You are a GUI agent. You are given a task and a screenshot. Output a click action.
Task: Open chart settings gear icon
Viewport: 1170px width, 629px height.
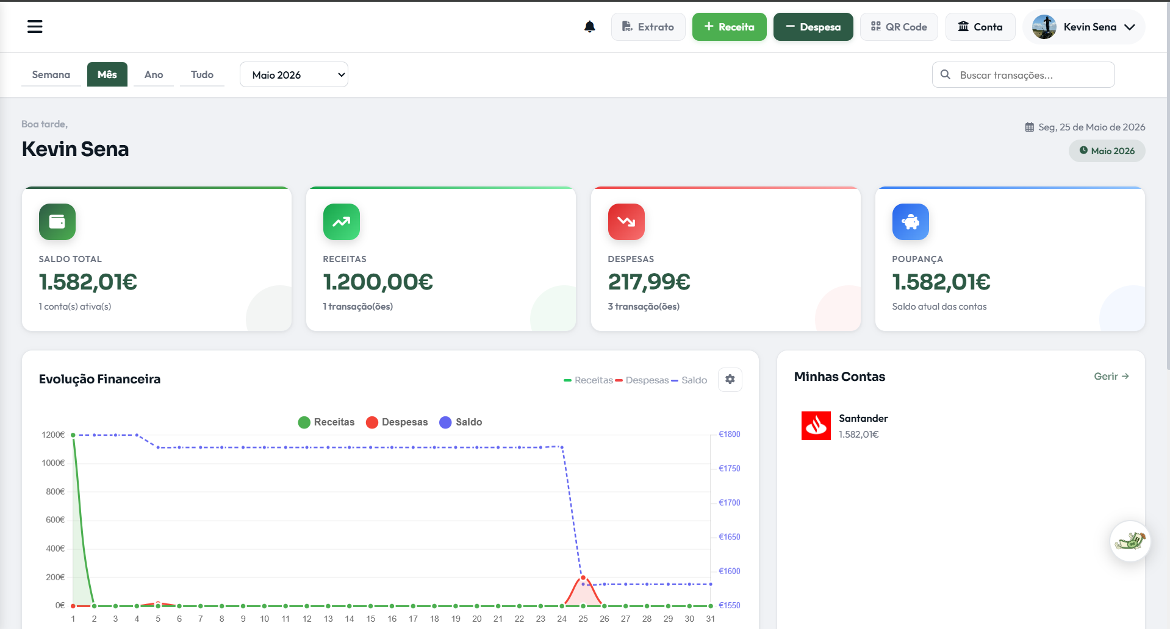730,380
